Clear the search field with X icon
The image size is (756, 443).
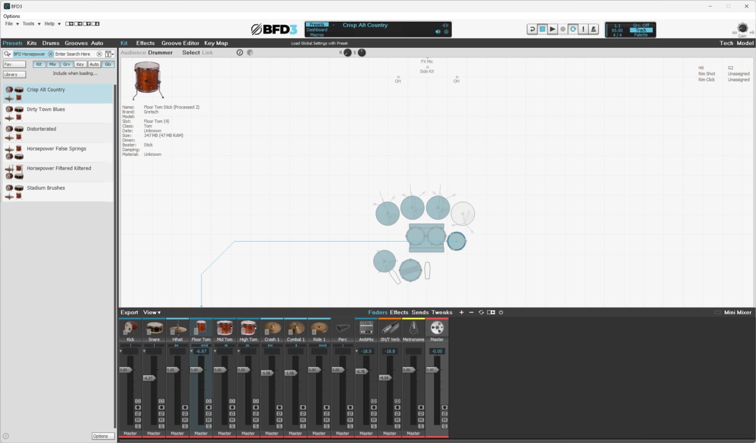(99, 54)
